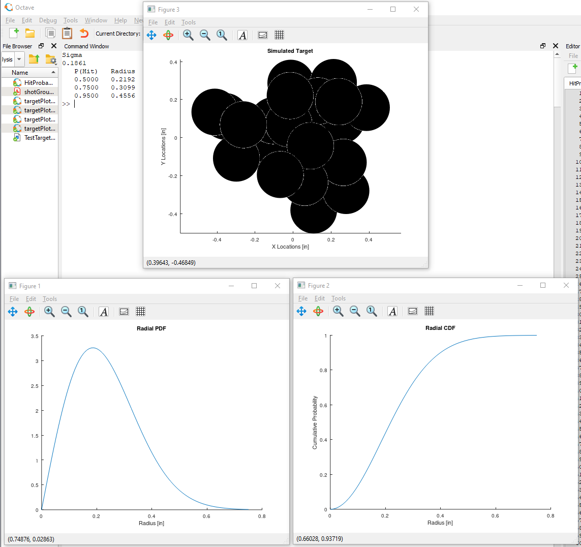Autoscale axes in Figure 3
This screenshot has height=547, width=581.
coord(222,35)
